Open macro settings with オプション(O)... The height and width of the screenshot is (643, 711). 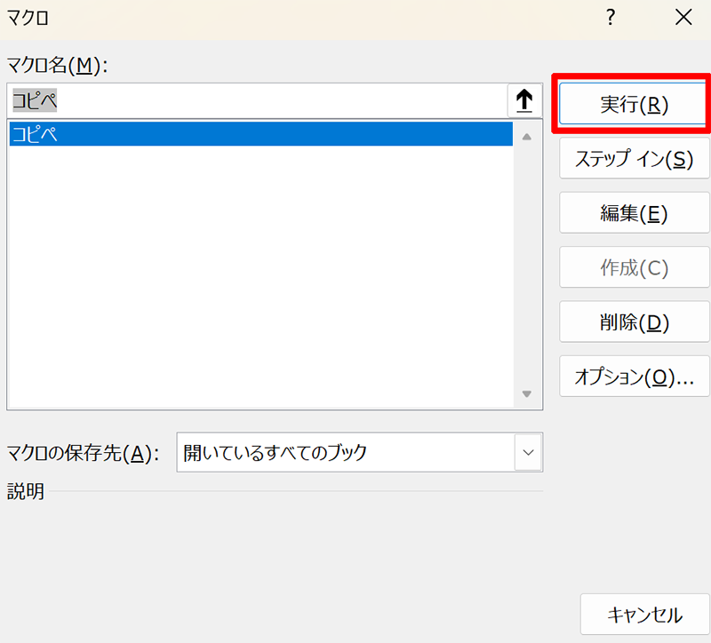point(634,377)
